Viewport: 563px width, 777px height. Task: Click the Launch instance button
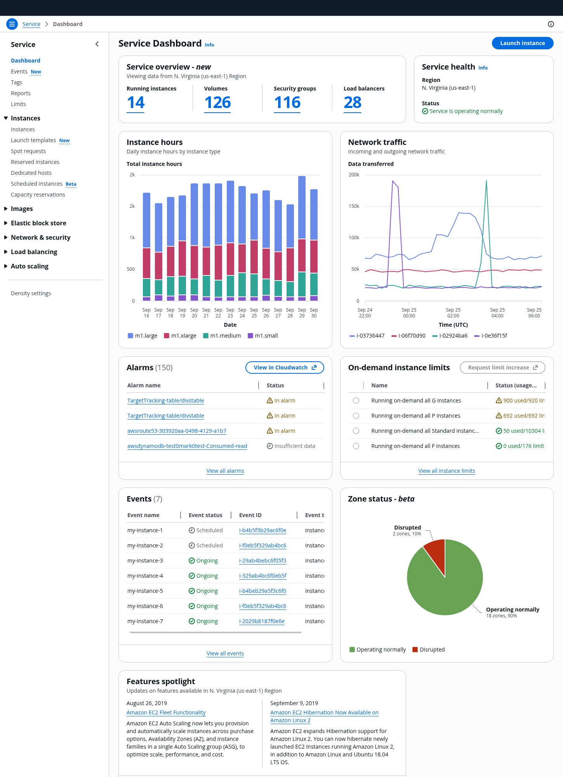click(x=522, y=43)
